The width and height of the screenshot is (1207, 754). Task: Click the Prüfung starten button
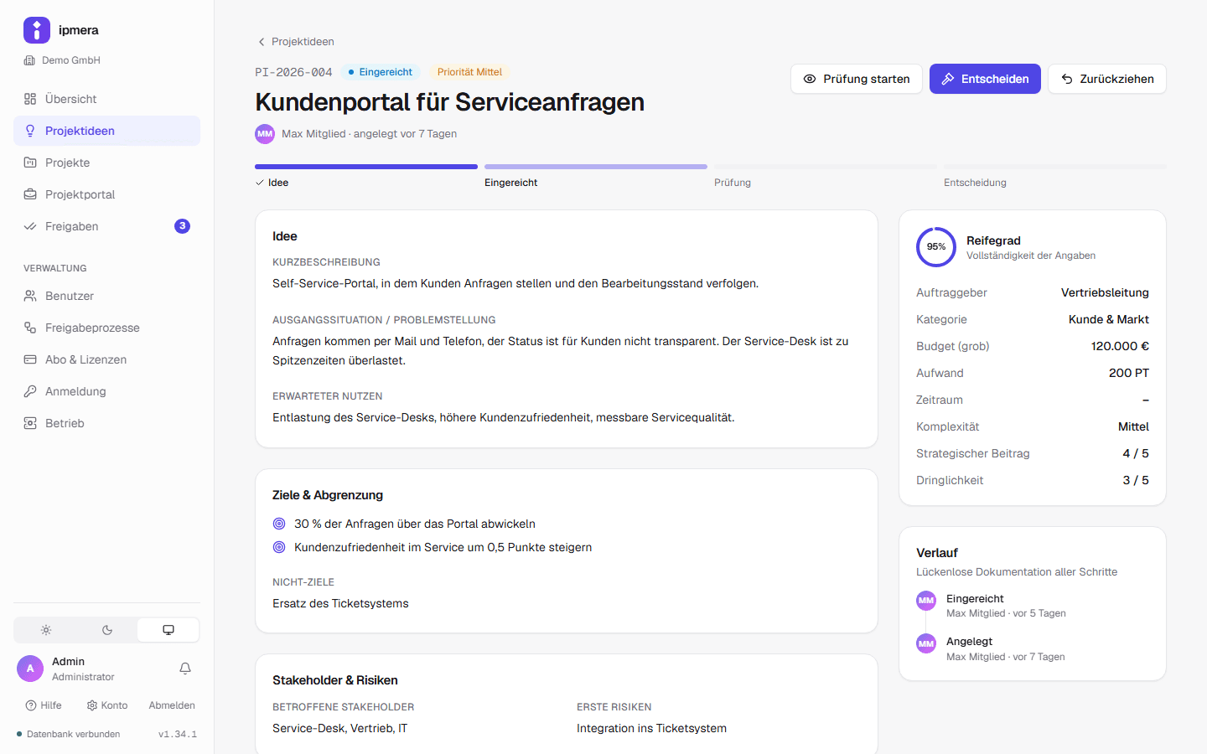pyautogui.click(x=857, y=79)
